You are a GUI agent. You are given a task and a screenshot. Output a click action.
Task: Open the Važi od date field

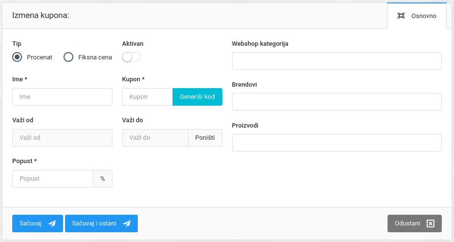coord(62,138)
